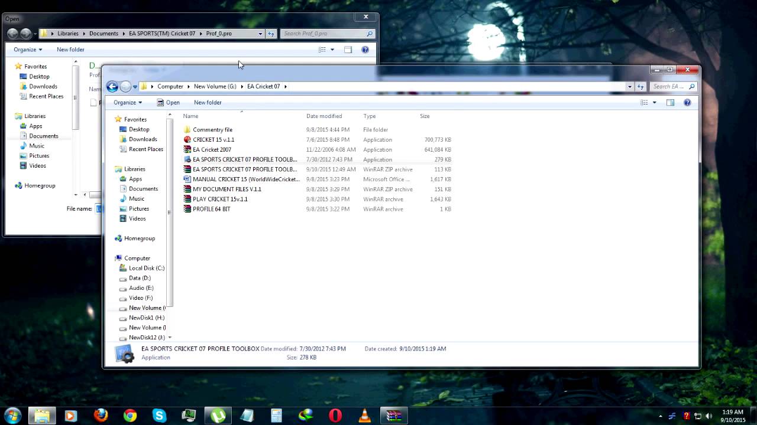Screen dimensions: 757x425
Task: Select PROFILE TOOLBOX row of type WinRAR ZIP archive
Action: tap(318, 169)
